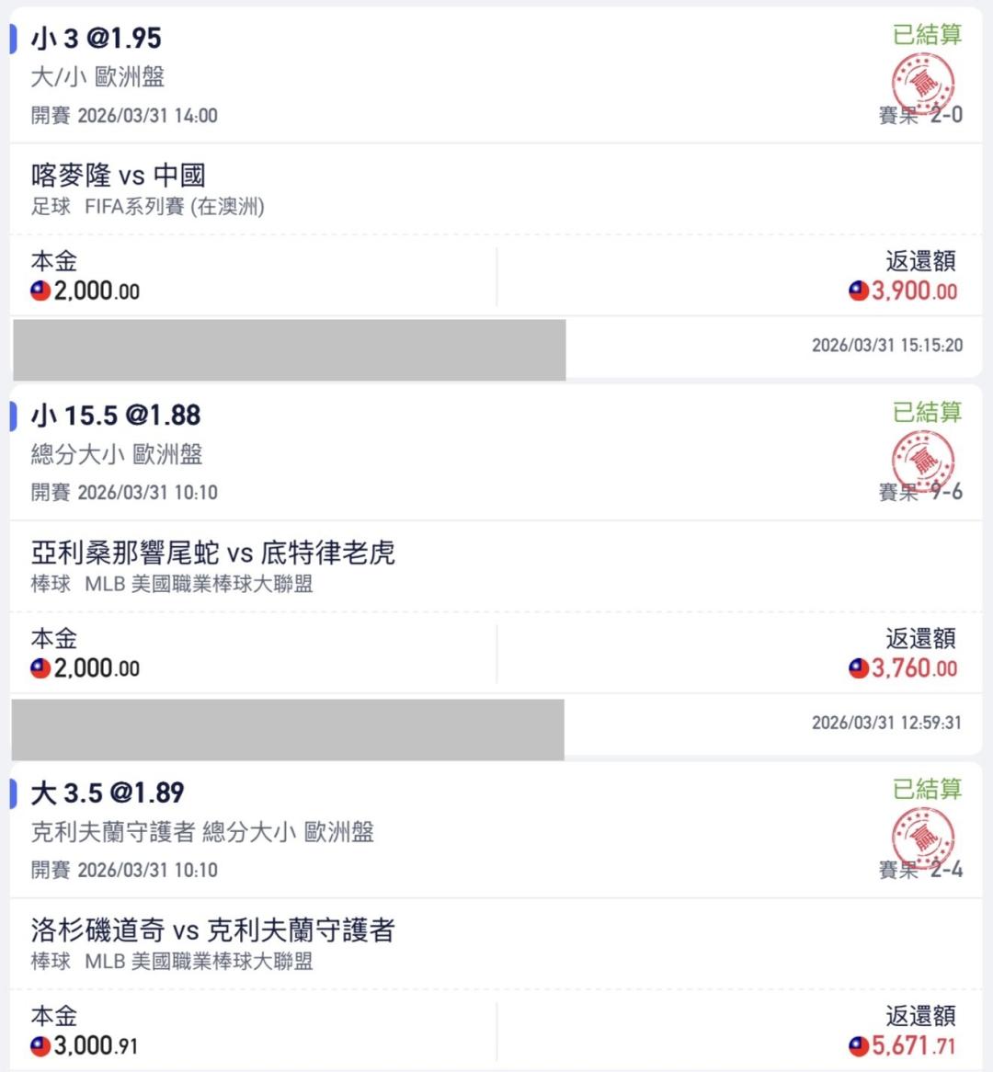
Task: Tap the flag icon beside the 3,900.00 payout
Action: coord(859,291)
